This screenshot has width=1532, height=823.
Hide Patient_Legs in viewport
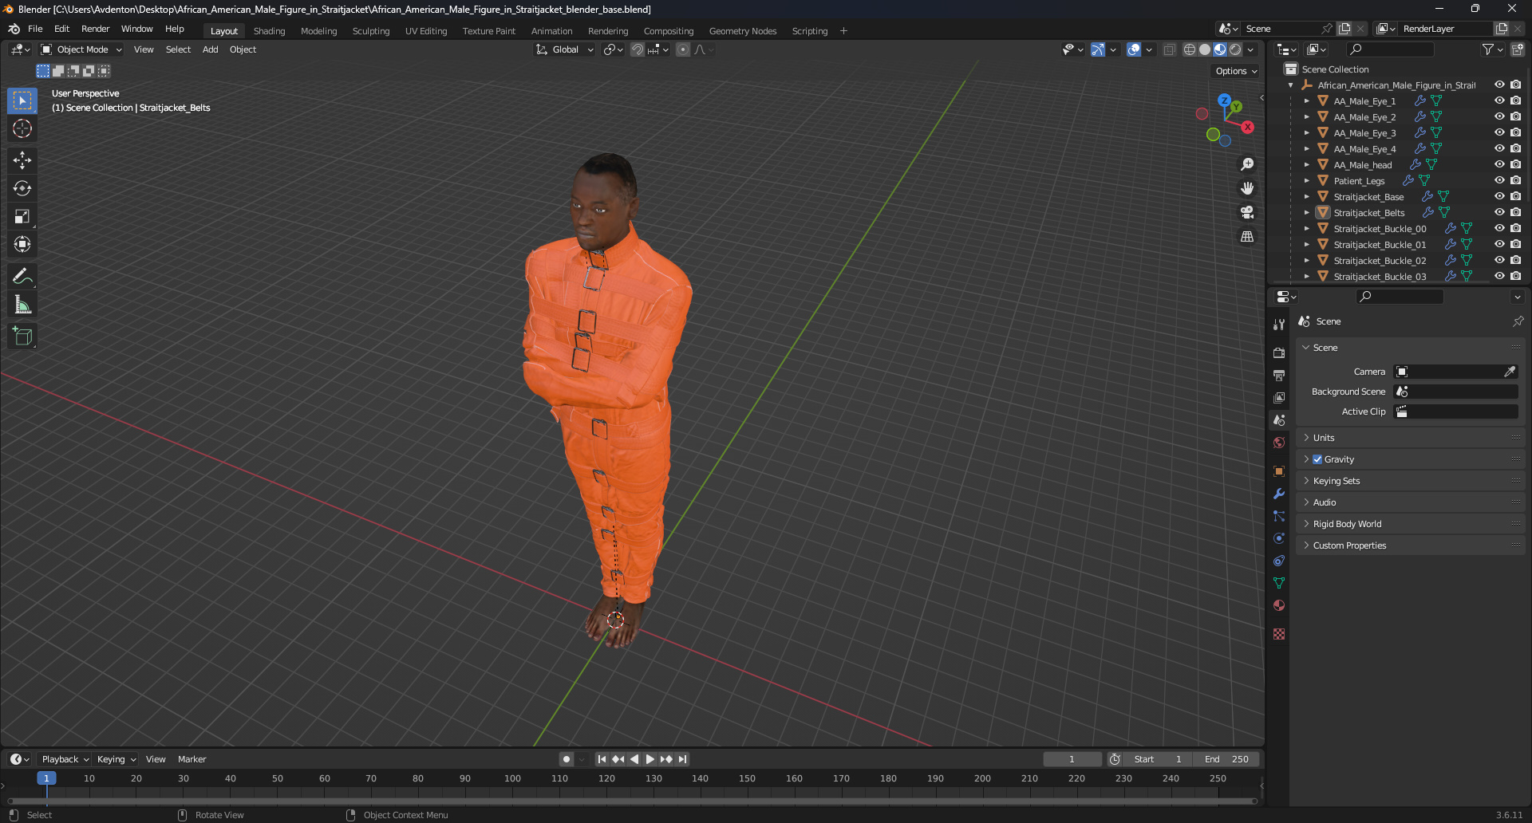click(x=1499, y=180)
